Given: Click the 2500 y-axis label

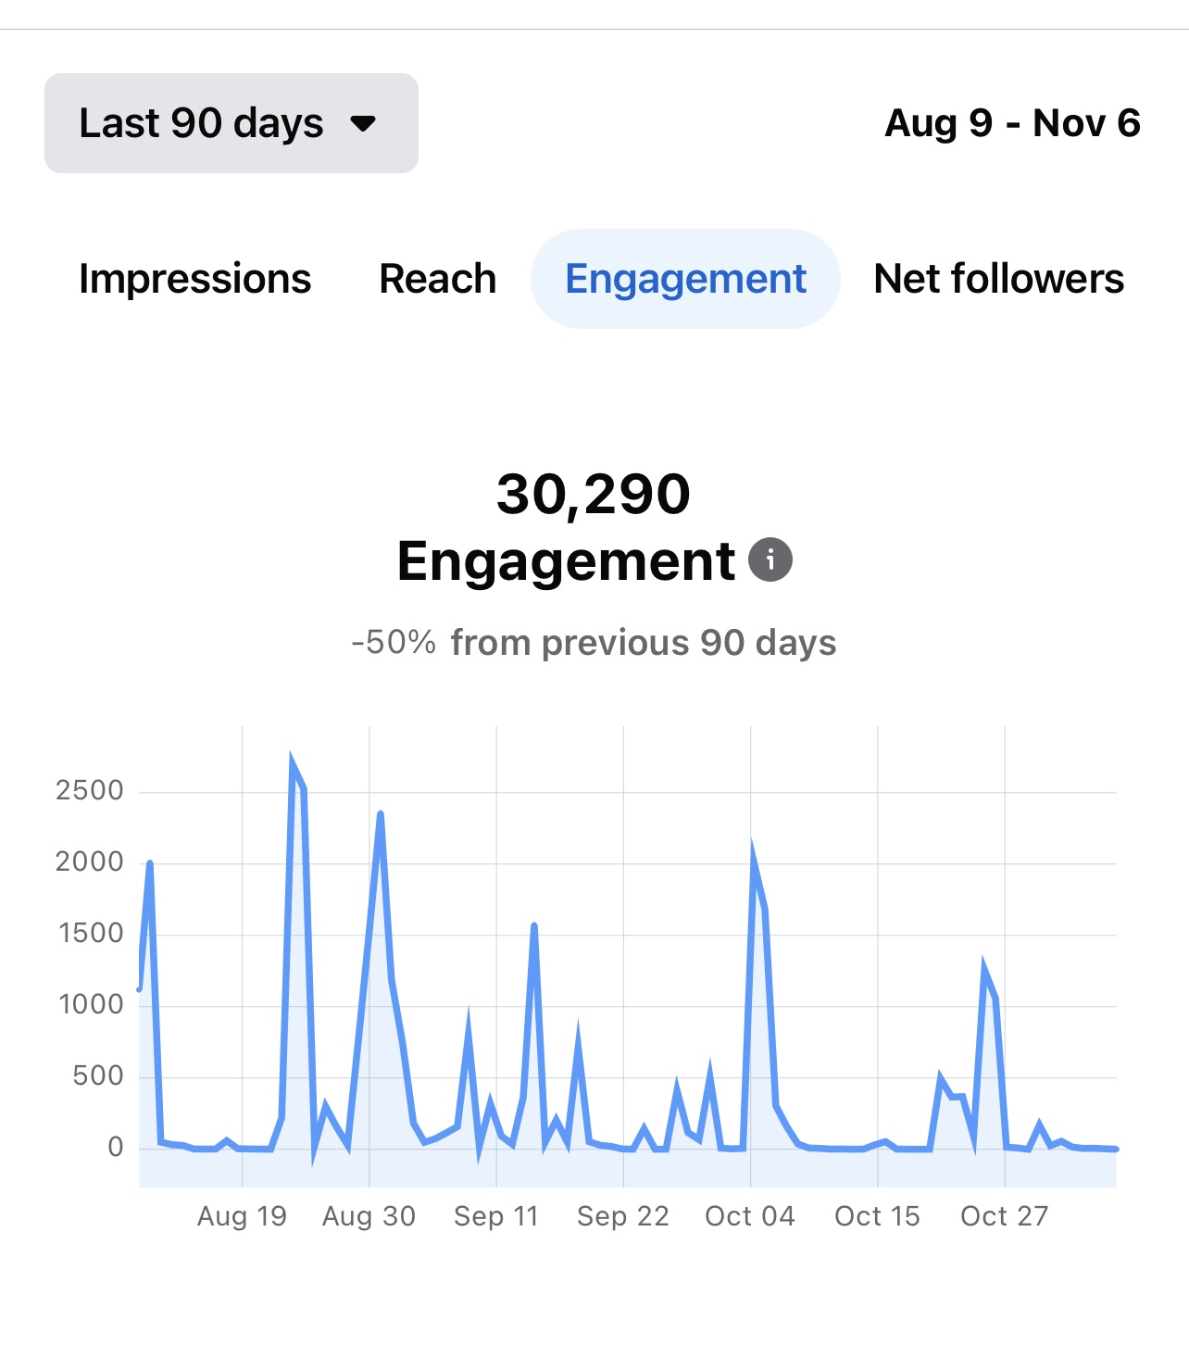Looking at the screenshot, I should (89, 790).
